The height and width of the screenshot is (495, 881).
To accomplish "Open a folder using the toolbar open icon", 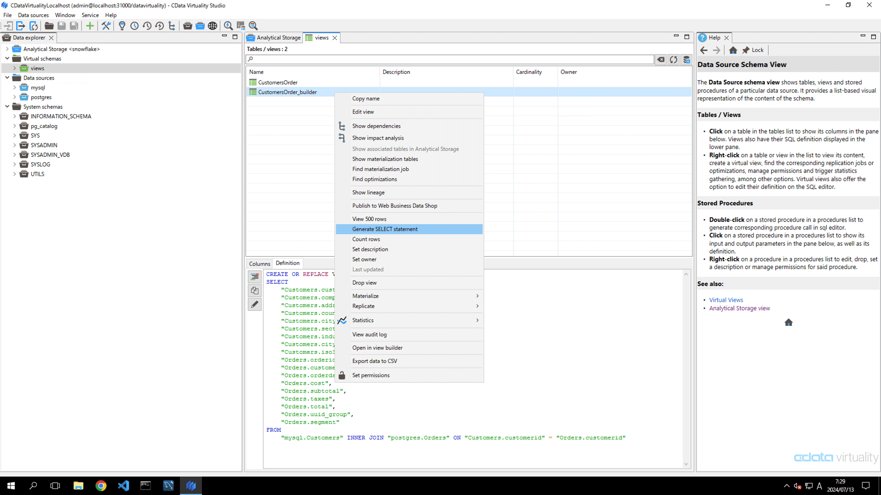I will tap(49, 26).
